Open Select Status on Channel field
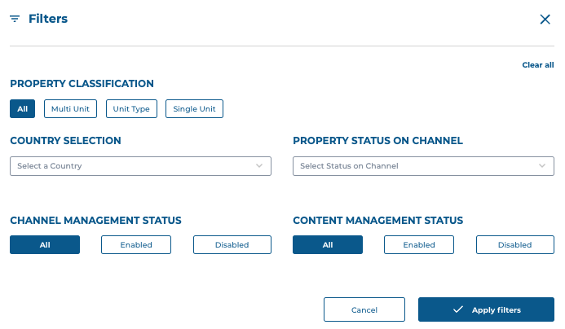The image size is (565, 329). pos(423,166)
